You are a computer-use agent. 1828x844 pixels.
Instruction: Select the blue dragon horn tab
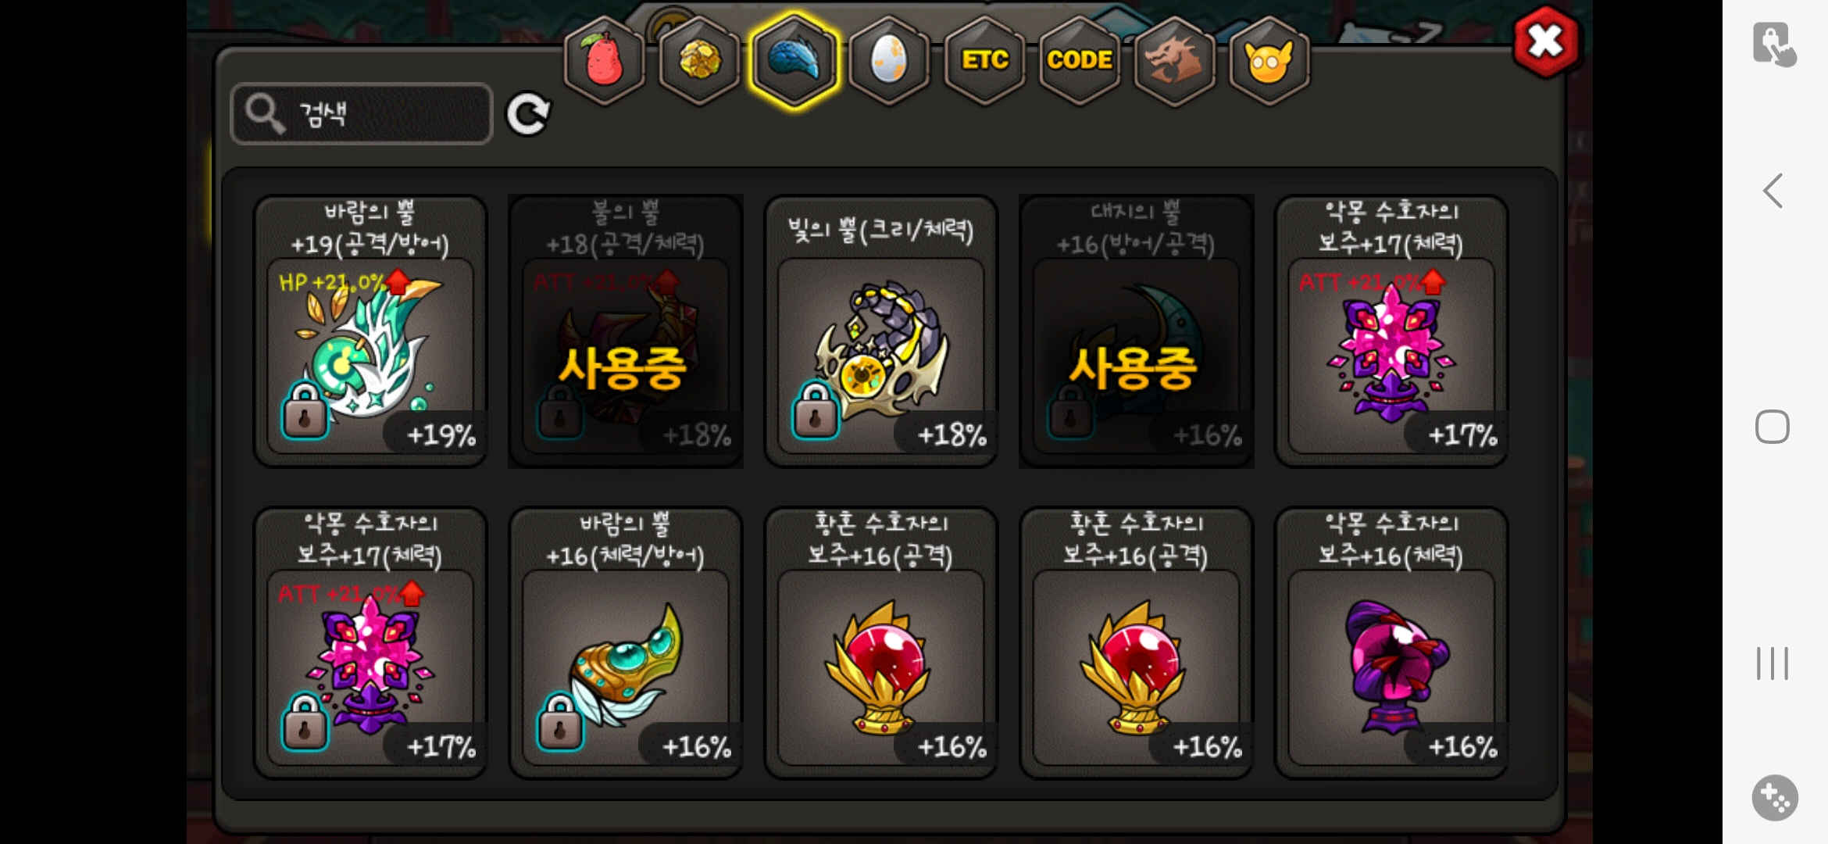(794, 60)
